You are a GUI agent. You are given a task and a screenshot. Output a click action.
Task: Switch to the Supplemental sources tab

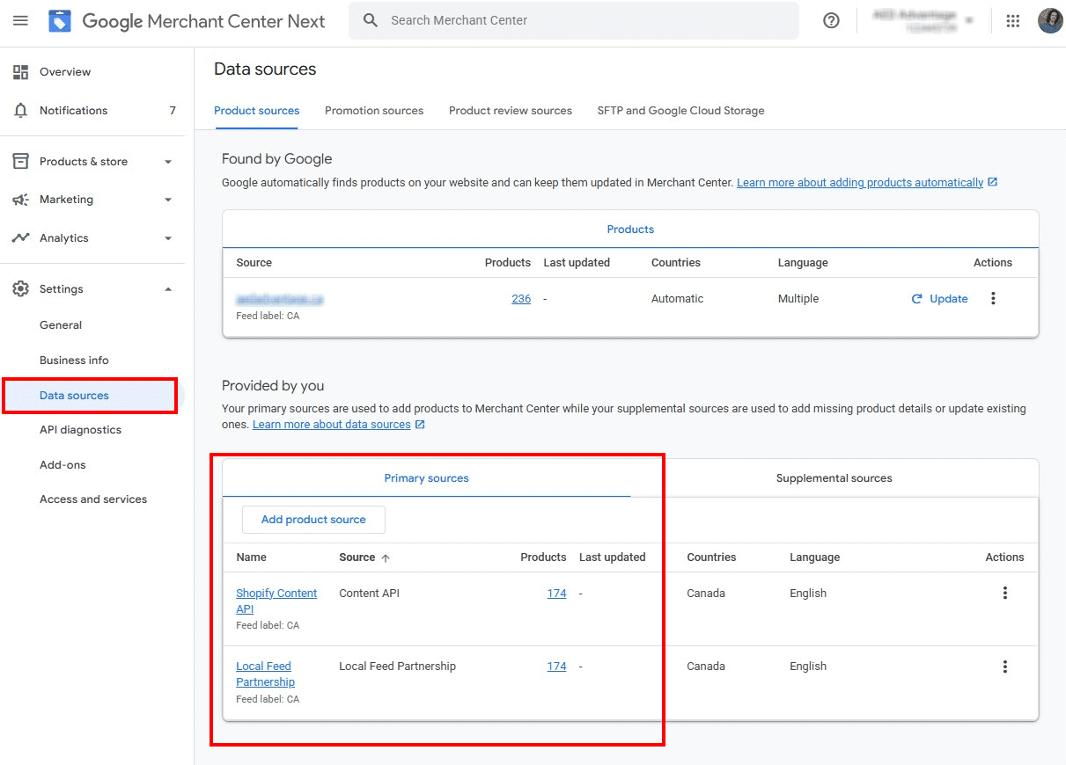click(x=834, y=478)
